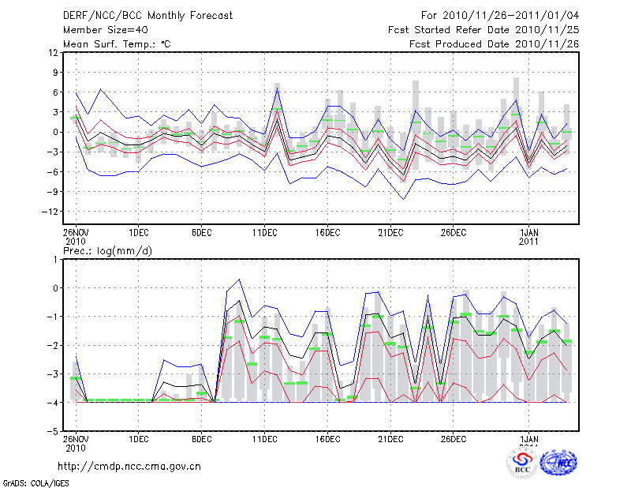Select 26NOV 2010 on the precipitation chart axis
The height and width of the screenshot is (488, 631).
pos(76,443)
